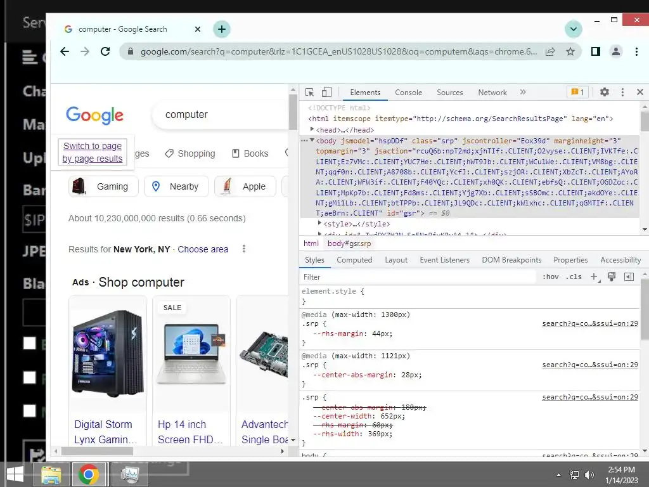Open the Event Listeners tab
This screenshot has height=487, width=649.
point(444,259)
